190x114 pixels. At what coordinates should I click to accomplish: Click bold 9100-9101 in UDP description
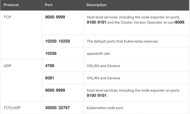click(x=97, y=95)
